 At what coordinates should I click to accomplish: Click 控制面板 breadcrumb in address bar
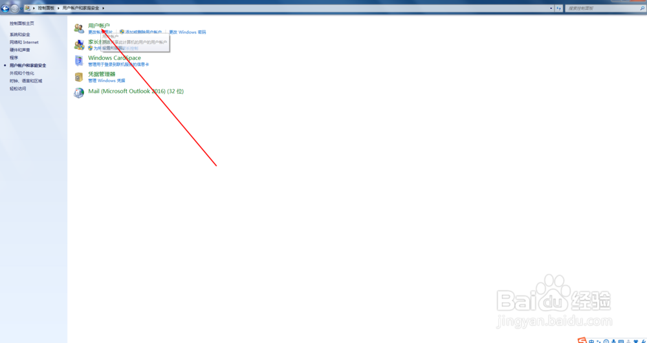46,8
